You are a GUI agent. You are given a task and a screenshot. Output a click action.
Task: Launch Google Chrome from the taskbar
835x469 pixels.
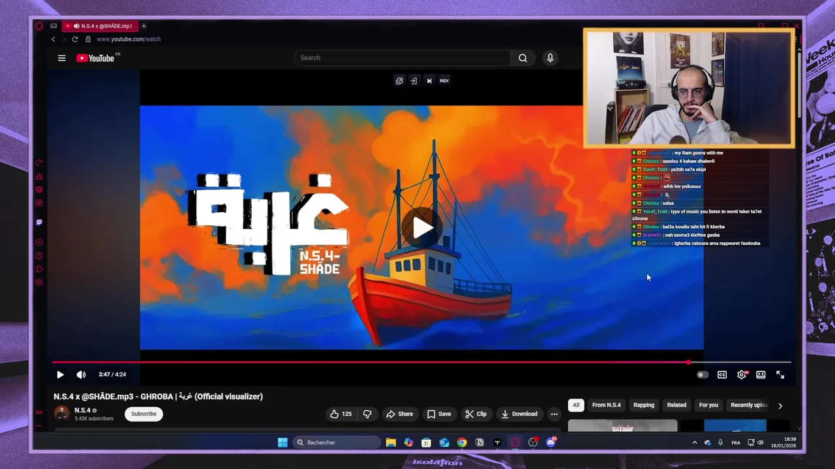click(462, 442)
